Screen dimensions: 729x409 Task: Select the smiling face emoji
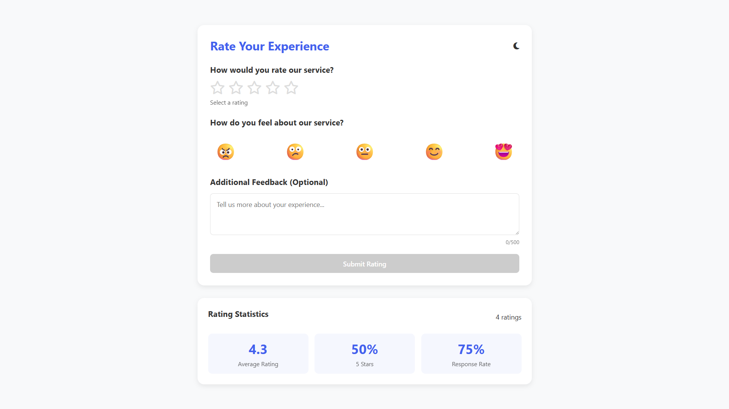point(434,152)
